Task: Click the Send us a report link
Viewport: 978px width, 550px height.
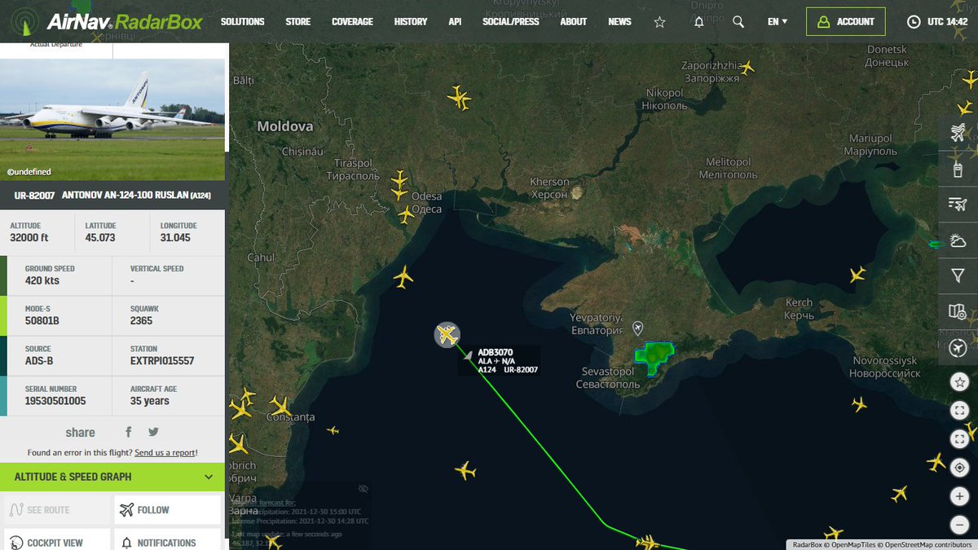Action: coord(165,452)
